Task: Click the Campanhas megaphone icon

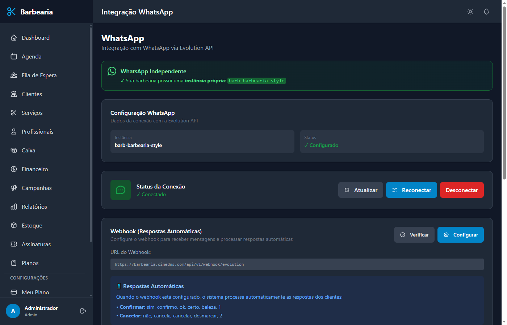Action: tap(14, 188)
